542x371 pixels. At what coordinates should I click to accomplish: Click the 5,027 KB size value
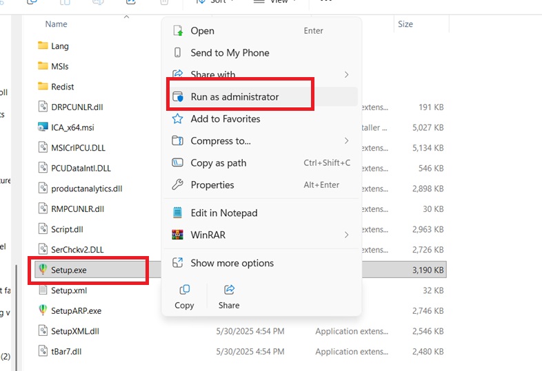(428, 127)
